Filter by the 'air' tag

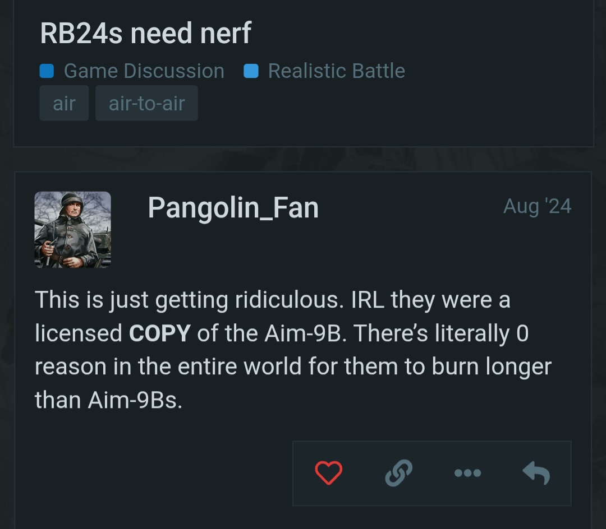pos(64,103)
